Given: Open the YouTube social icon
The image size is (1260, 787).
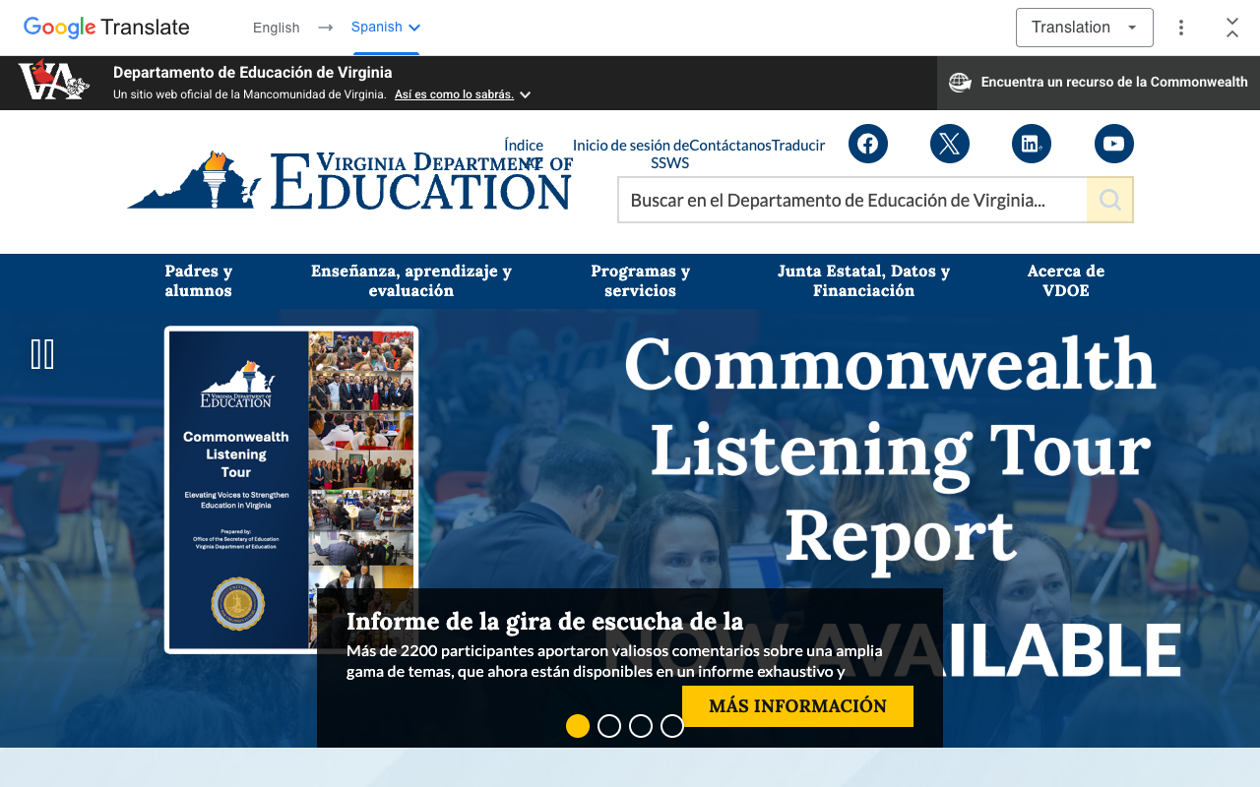Looking at the screenshot, I should pos(1114,144).
